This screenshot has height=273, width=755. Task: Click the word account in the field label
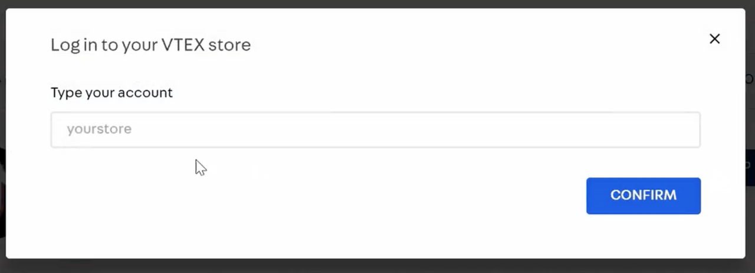(x=147, y=92)
